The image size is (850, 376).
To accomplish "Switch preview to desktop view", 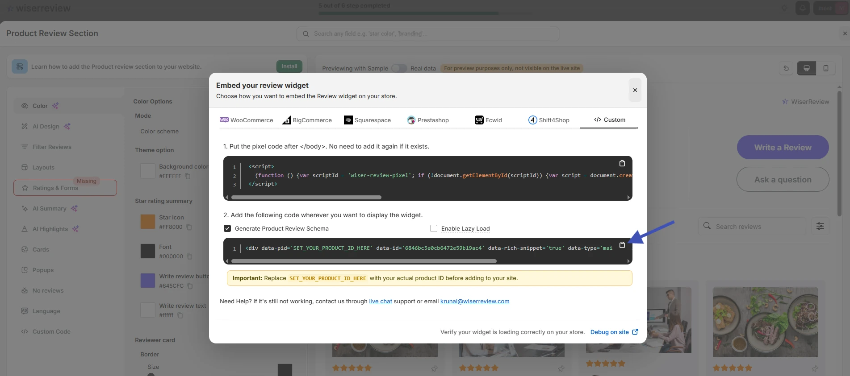I will (806, 68).
